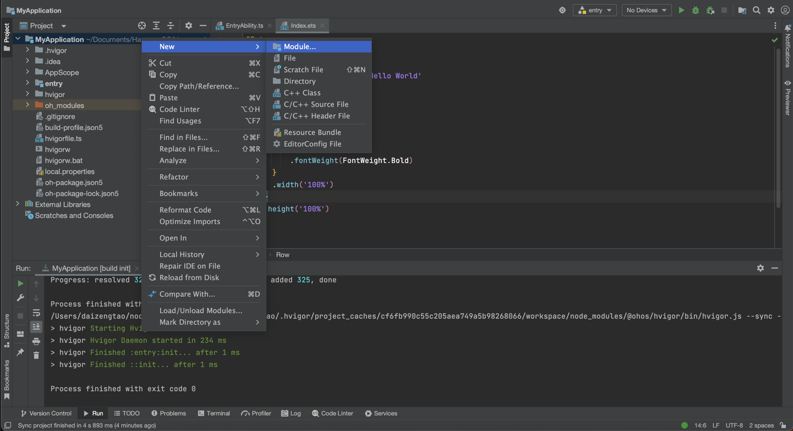
Task: Collapse the MyApplication root node
Action: coord(17,39)
